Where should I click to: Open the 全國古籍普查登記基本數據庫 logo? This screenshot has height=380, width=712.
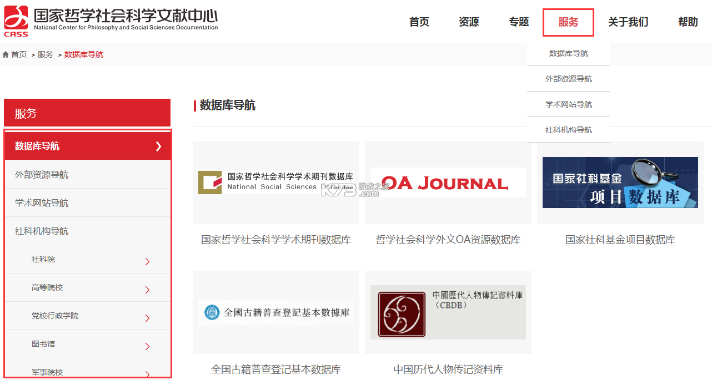pos(275,312)
